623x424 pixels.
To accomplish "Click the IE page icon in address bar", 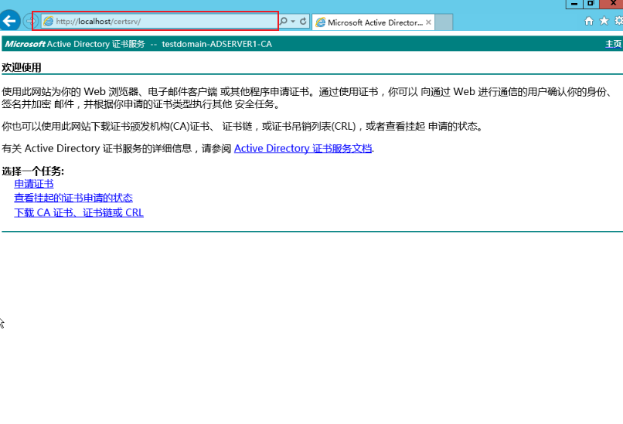I will [x=48, y=21].
